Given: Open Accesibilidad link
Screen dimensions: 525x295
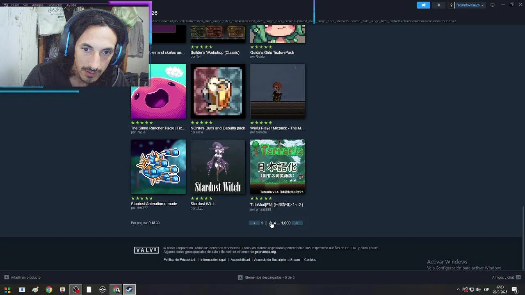Looking at the screenshot, I should click(x=240, y=260).
